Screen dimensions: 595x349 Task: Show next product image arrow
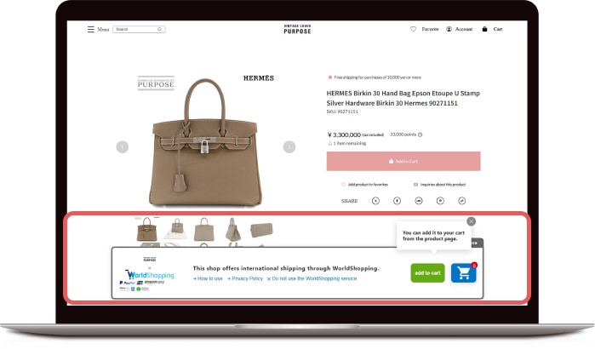(289, 146)
